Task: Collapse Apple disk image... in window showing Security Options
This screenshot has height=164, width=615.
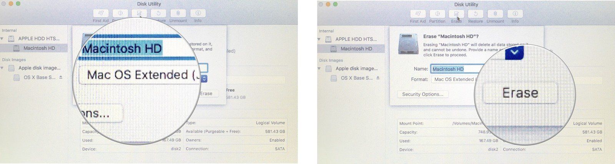Action: pos(320,68)
